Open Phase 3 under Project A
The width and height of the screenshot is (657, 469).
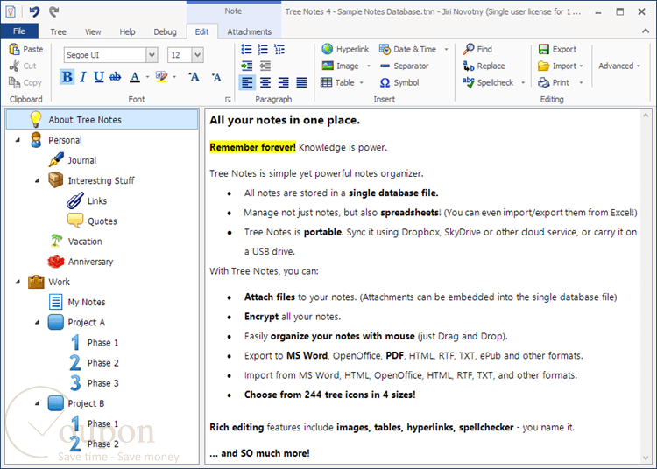pos(103,383)
